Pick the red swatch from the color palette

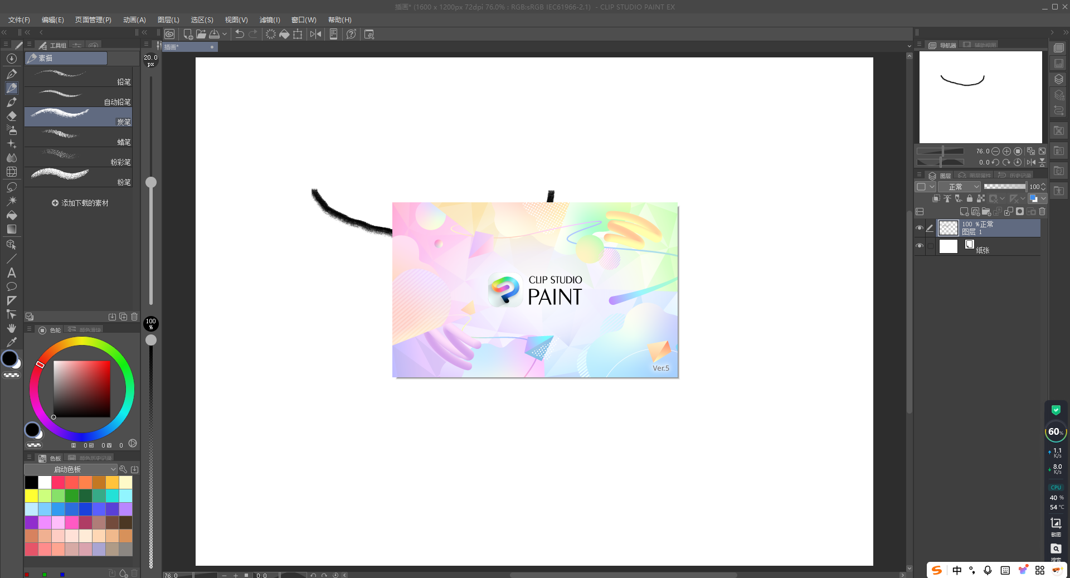tap(59, 483)
